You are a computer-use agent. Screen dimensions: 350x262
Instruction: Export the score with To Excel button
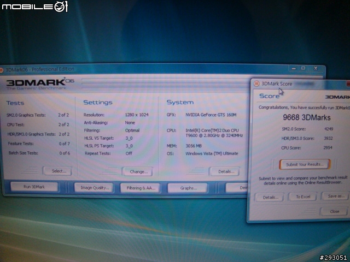pyautogui.click(x=302, y=196)
